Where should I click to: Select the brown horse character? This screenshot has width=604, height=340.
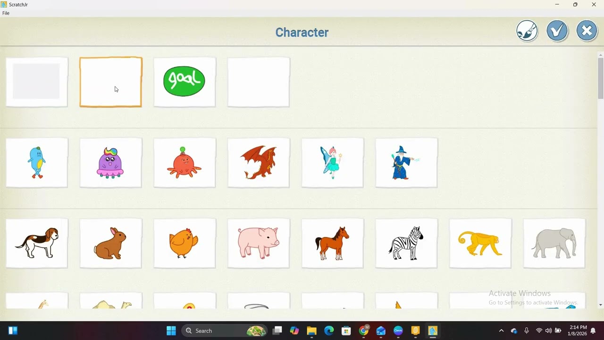[x=333, y=243]
